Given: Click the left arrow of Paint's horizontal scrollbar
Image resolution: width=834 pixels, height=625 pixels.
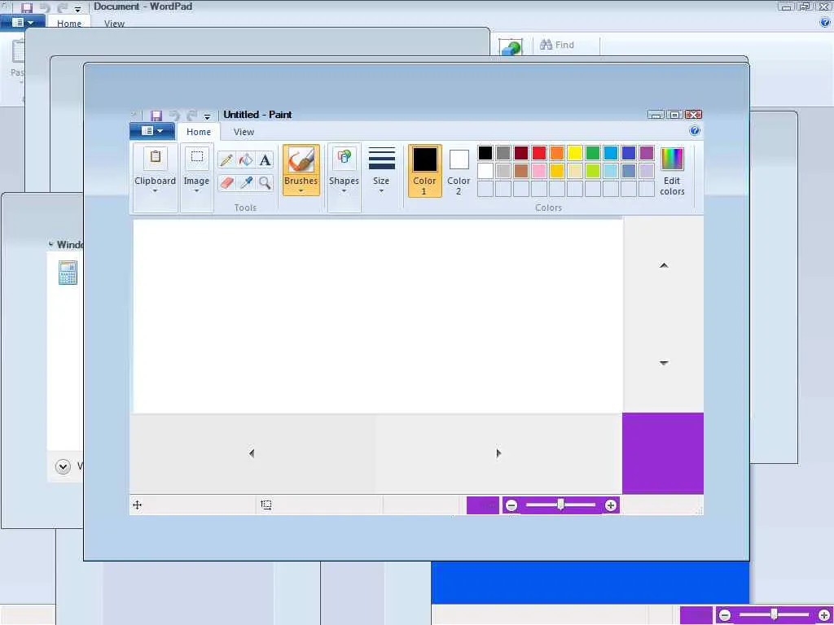Looking at the screenshot, I should (252, 453).
